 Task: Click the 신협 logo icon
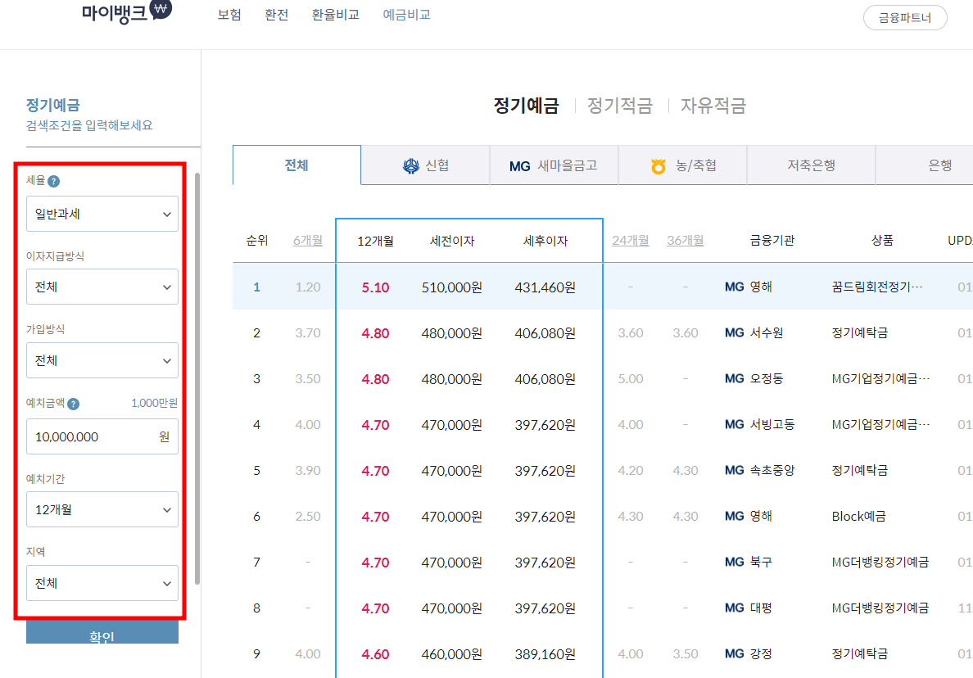coord(411,165)
